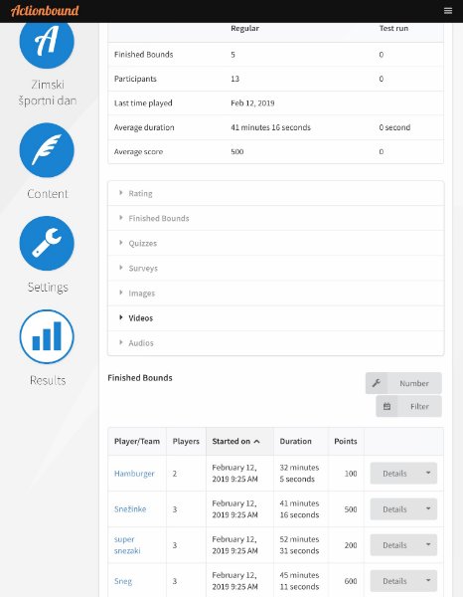Open the Hamburger team link
Viewport: 463px width, 597px height.
tap(134, 474)
